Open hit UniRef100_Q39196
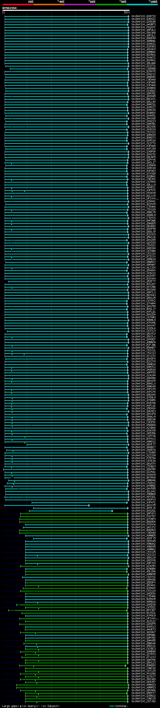160x708 pixels. [x=143, y=22]
